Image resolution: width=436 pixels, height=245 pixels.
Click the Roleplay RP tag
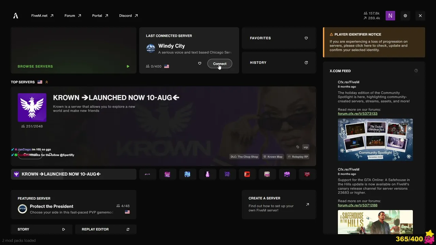[x=298, y=157]
